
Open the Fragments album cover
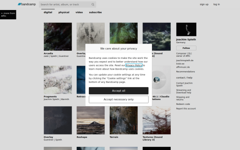(x=58, y=80)
